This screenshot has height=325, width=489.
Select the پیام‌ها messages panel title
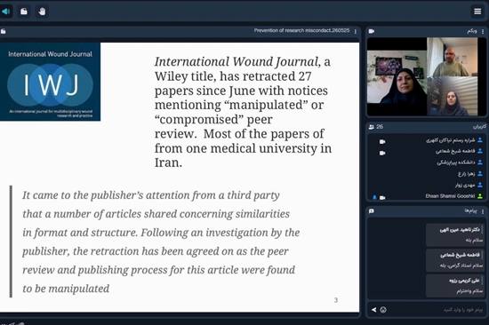click(470, 211)
